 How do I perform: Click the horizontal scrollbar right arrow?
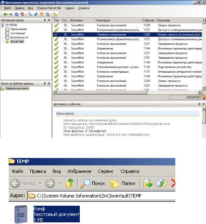click(x=200, y=92)
